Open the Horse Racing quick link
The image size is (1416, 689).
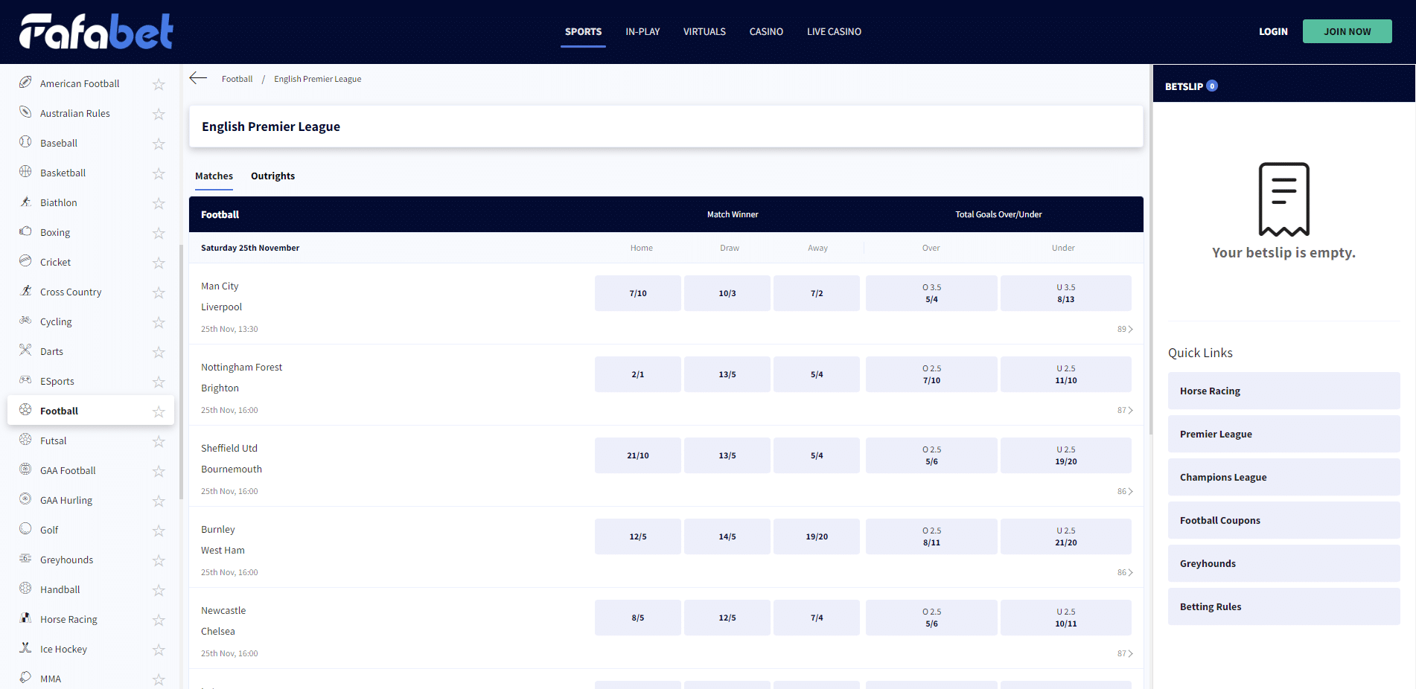pyautogui.click(x=1283, y=391)
